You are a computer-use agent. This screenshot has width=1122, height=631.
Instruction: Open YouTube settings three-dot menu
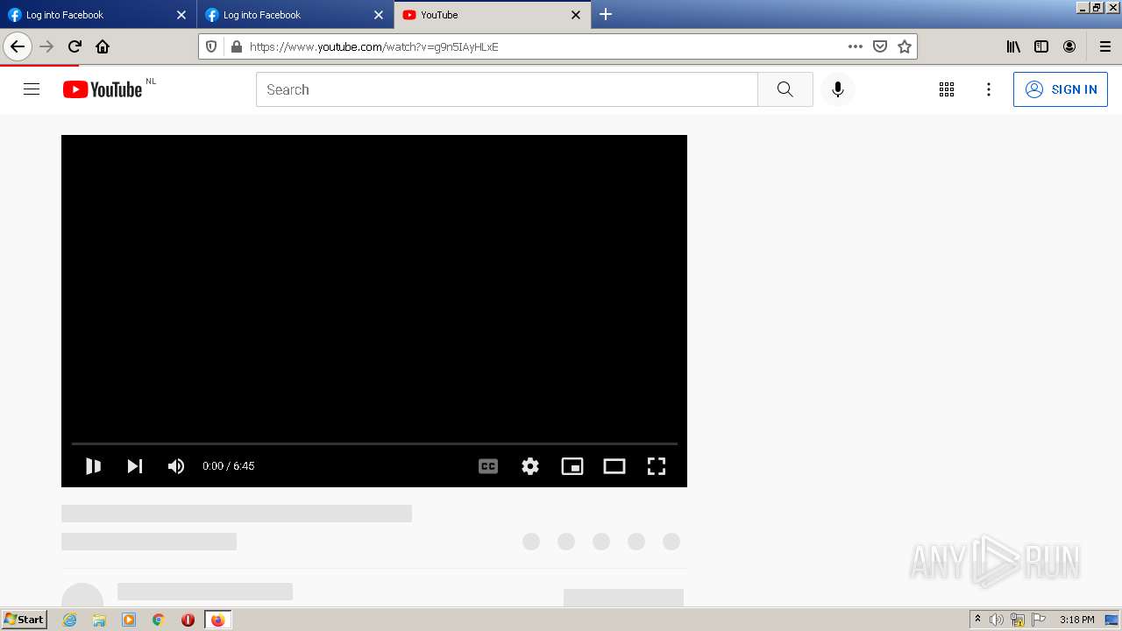click(x=989, y=89)
